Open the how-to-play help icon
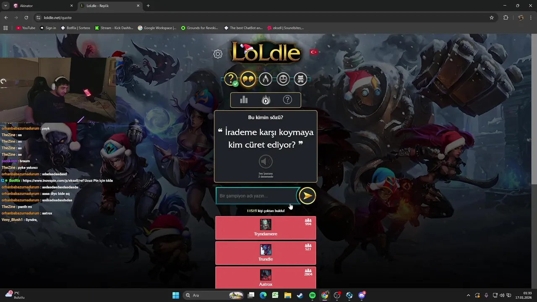The image size is (537, 302). tap(287, 100)
